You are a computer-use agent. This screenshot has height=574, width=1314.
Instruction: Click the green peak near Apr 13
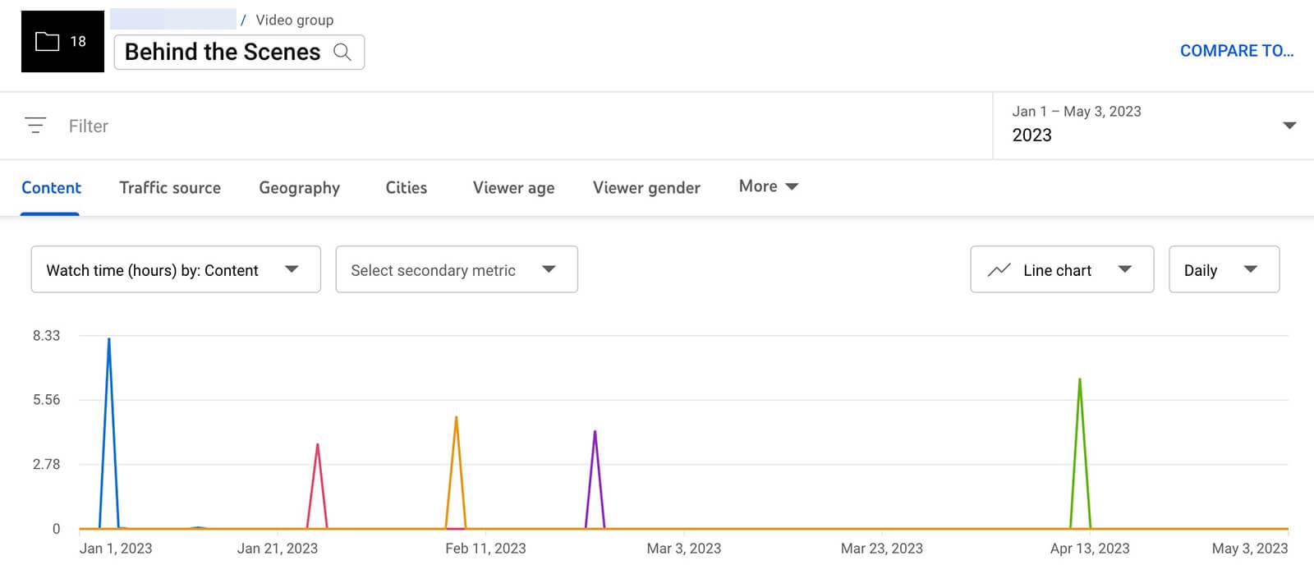(x=1079, y=380)
